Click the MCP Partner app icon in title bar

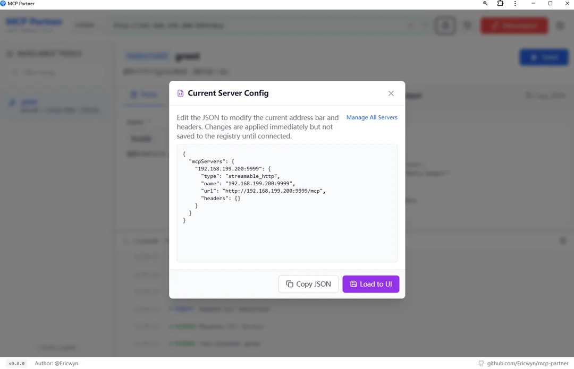tap(3, 3)
